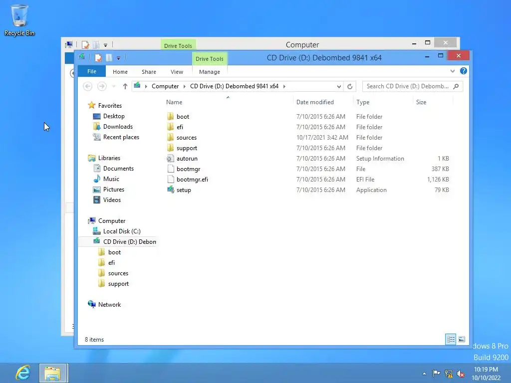Open the Customize Quick Access Toolbar dropdown in CD Drive window
The image size is (511, 383).
click(x=119, y=58)
